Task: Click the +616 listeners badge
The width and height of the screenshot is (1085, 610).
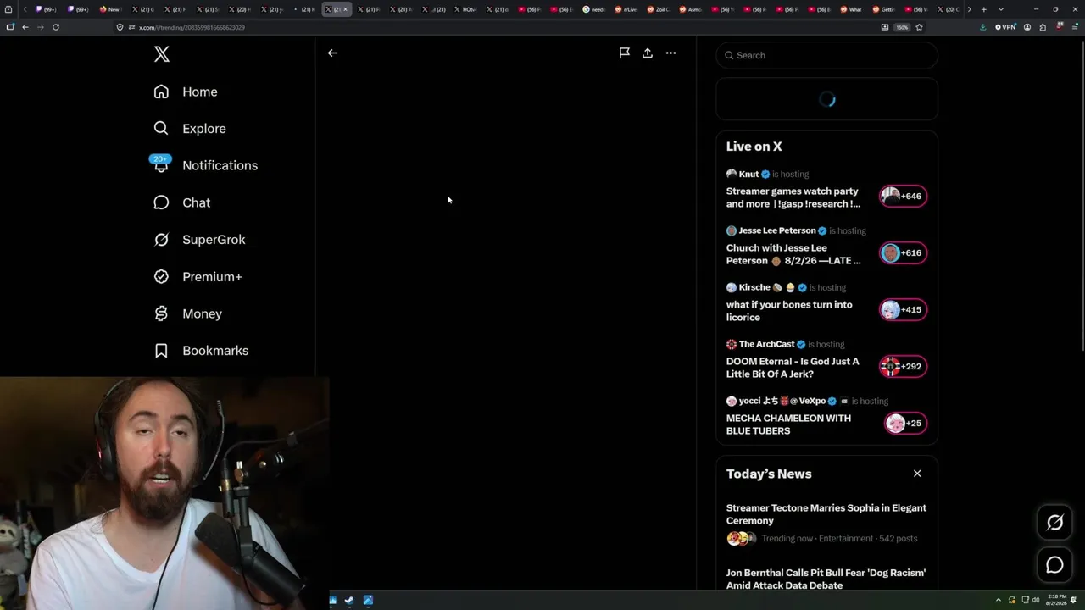Action: (903, 252)
